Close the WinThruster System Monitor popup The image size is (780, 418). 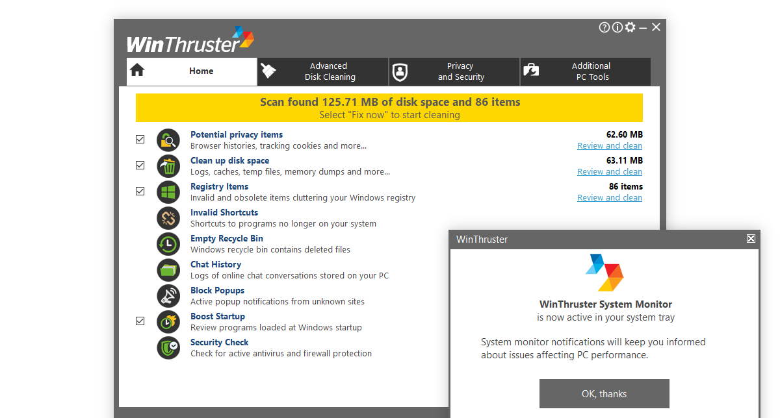(751, 239)
